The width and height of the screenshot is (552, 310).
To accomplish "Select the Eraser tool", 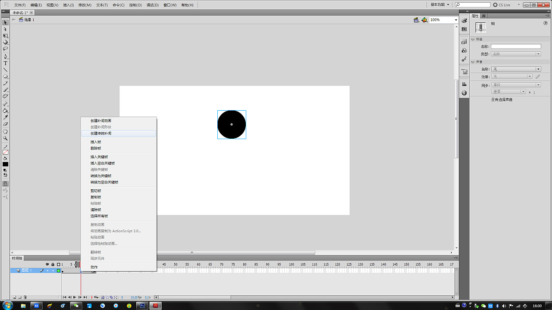I will (6, 124).
